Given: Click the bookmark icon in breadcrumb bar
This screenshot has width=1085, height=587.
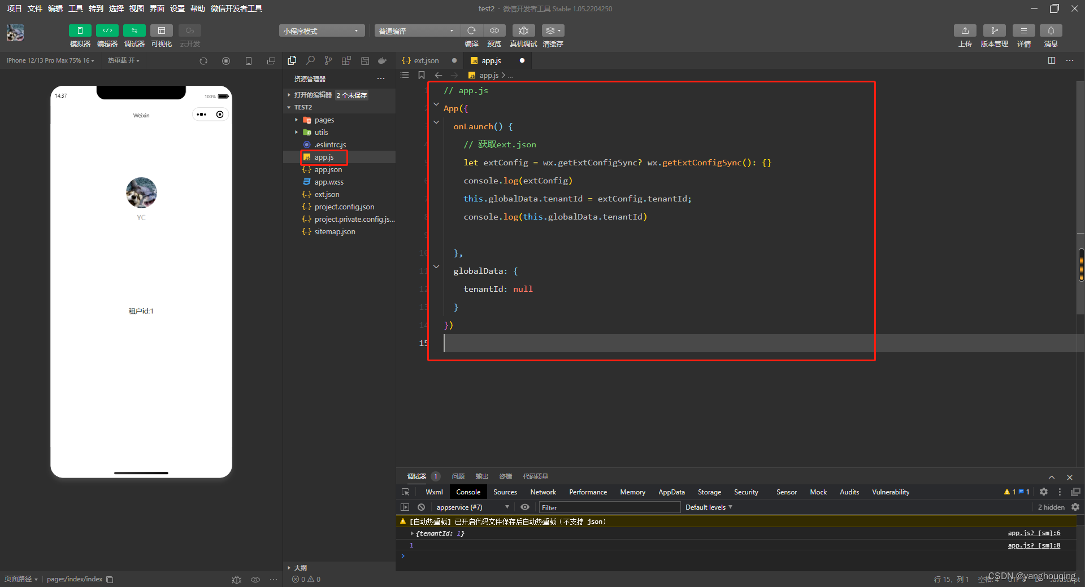Looking at the screenshot, I should 422,75.
